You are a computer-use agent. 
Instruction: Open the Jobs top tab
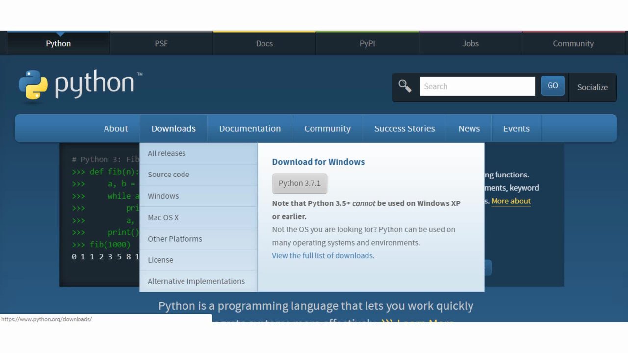(471, 43)
